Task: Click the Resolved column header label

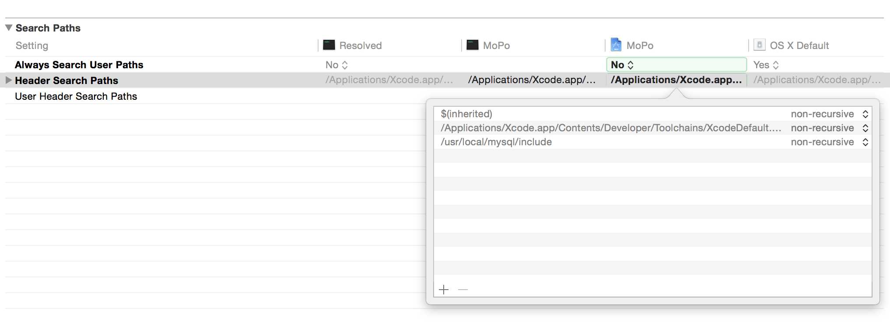Action: (x=361, y=45)
